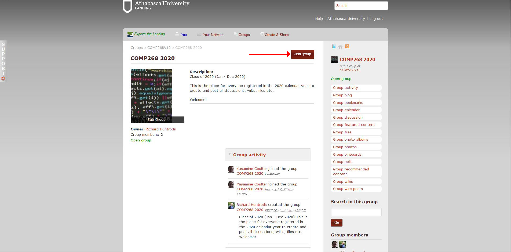Click the RSS feed icon
Viewport: 511px width, 252px height.
click(x=347, y=46)
